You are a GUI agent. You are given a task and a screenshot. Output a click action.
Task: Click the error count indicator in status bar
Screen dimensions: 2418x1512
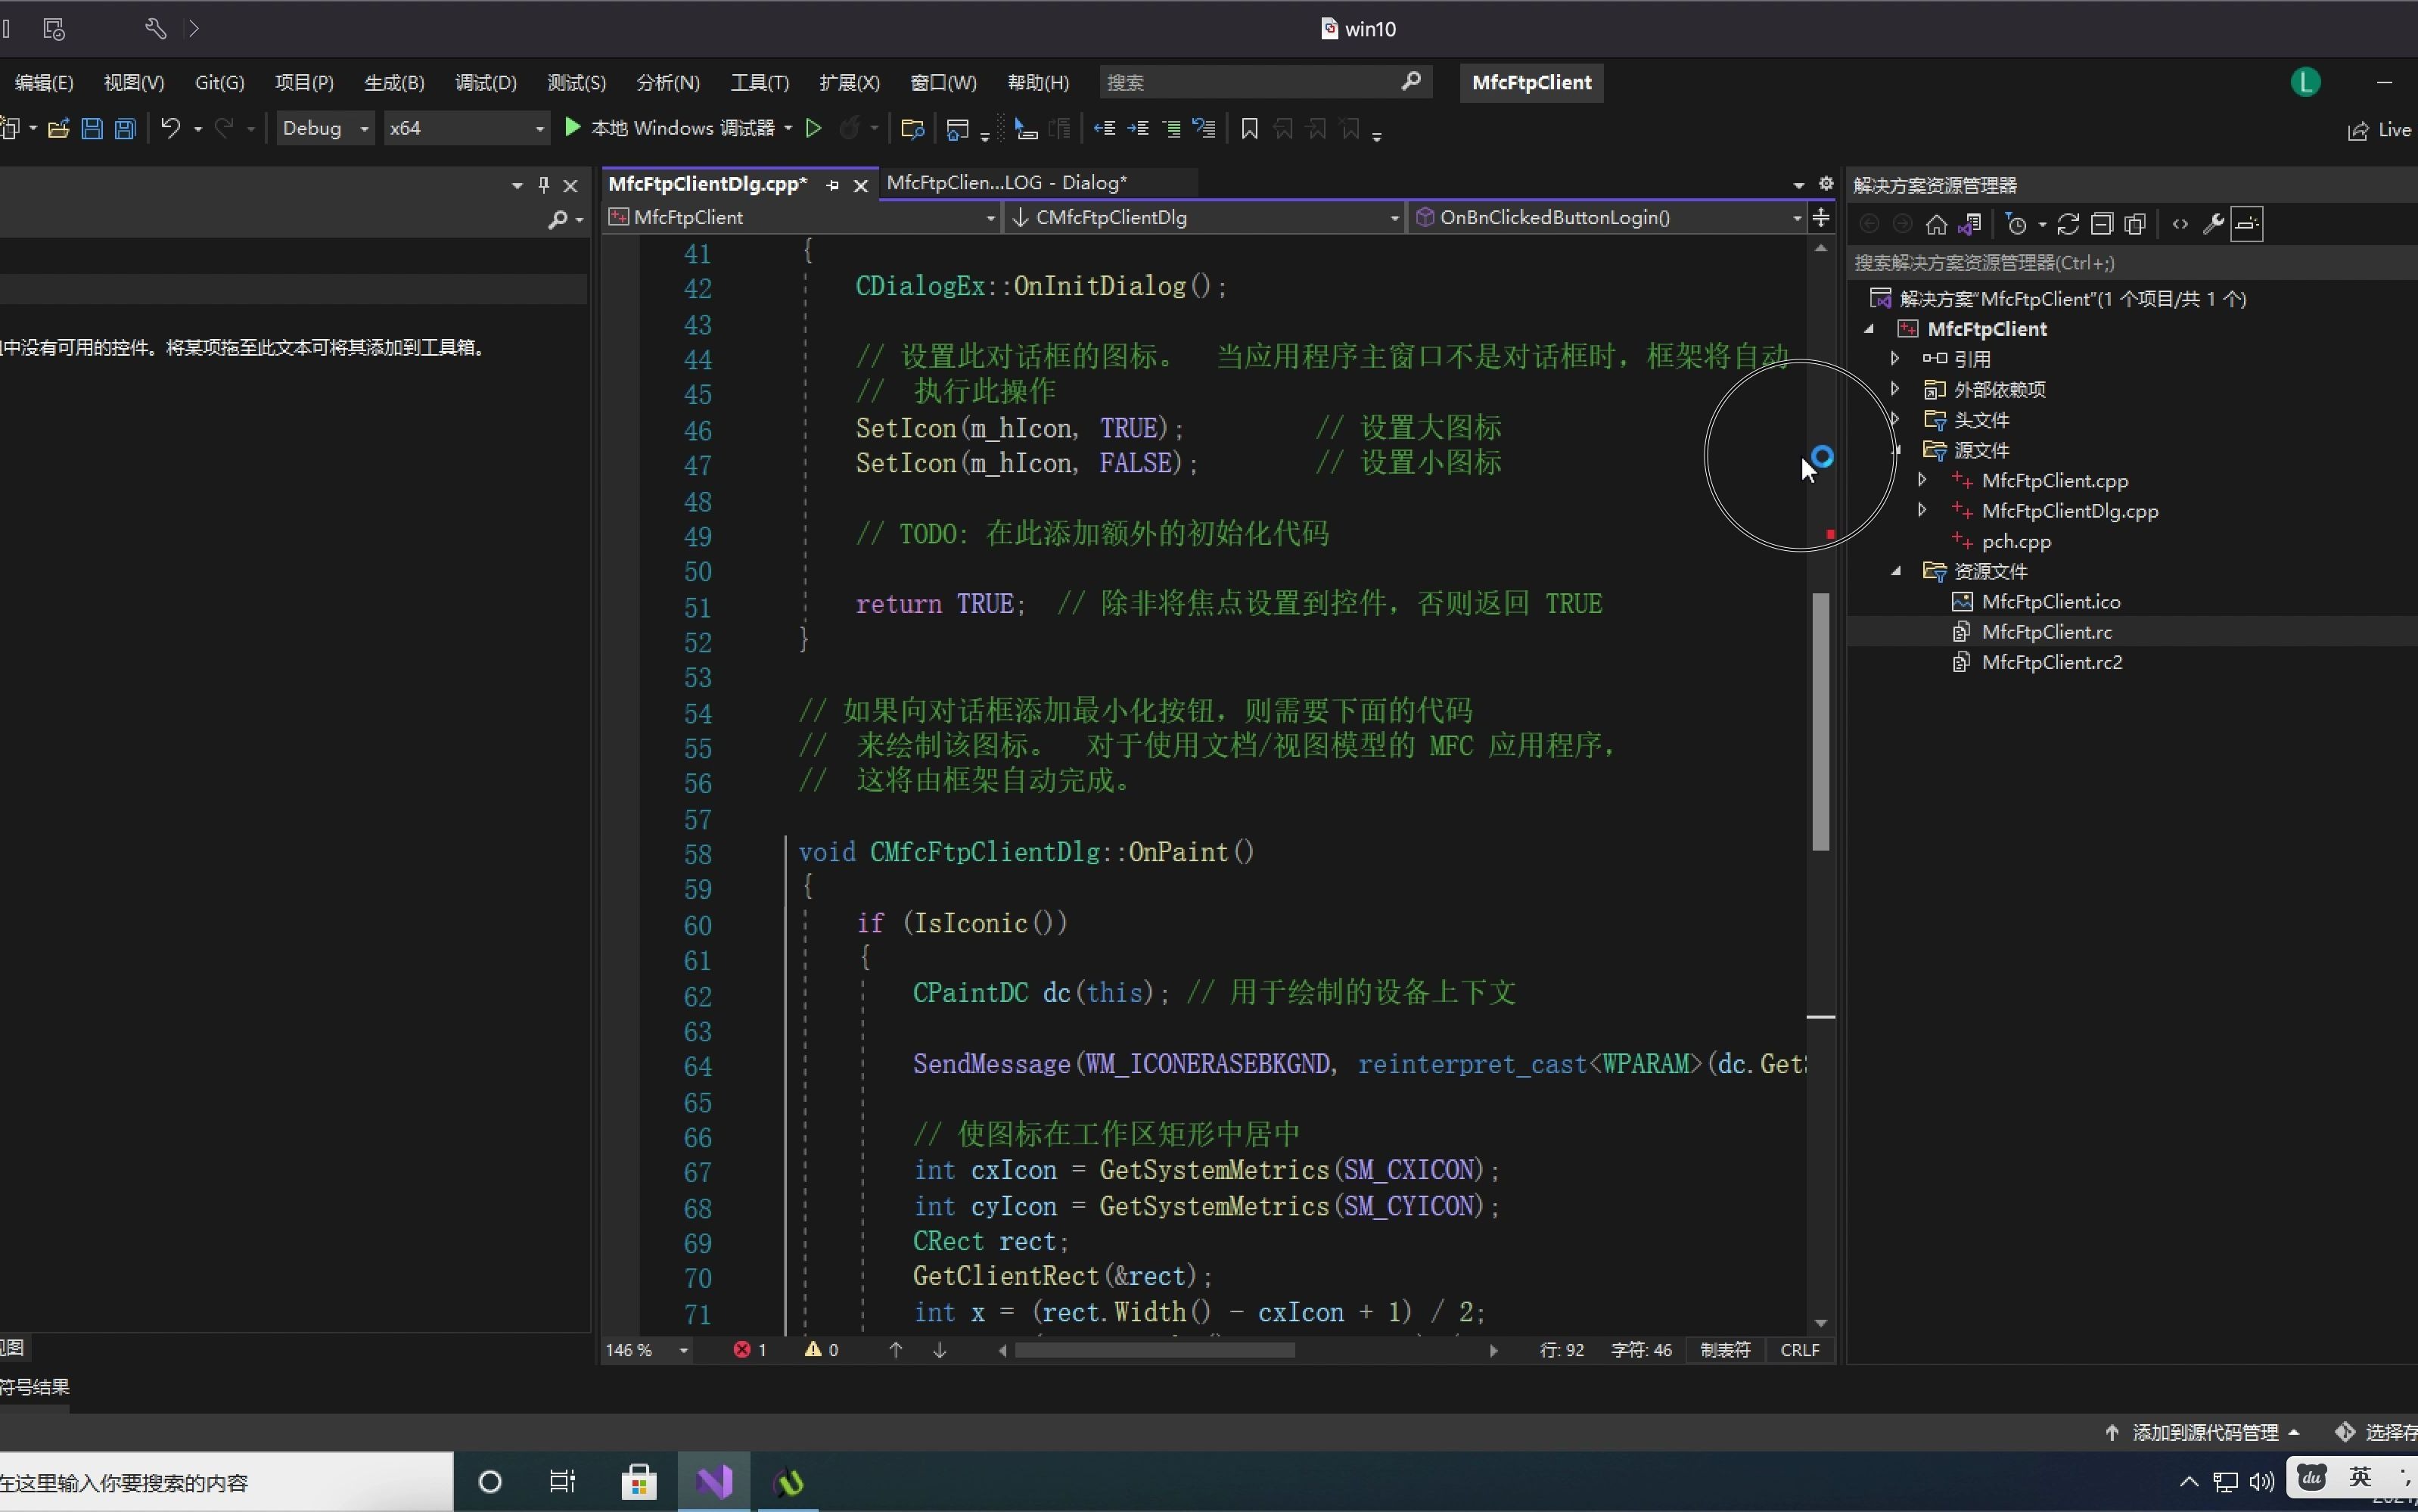pos(750,1350)
